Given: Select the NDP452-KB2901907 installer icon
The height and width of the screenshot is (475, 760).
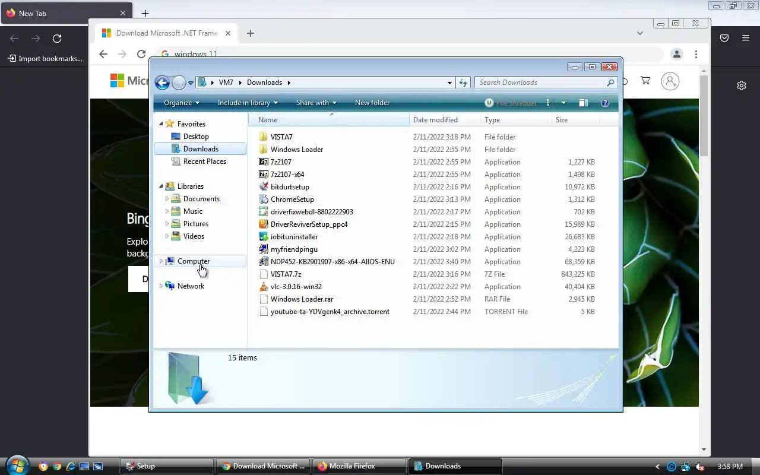Looking at the screenshot, I should point(264,261).
